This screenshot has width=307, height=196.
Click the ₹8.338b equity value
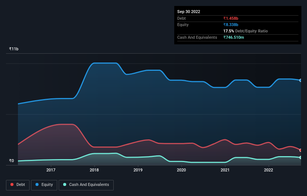[x=231, y=25]
